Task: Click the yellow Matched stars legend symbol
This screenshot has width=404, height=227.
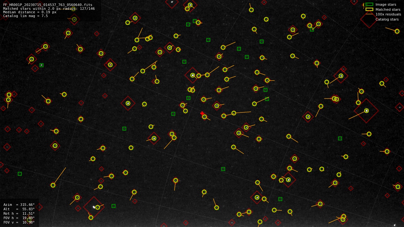Action: click(x=369, y=9)
